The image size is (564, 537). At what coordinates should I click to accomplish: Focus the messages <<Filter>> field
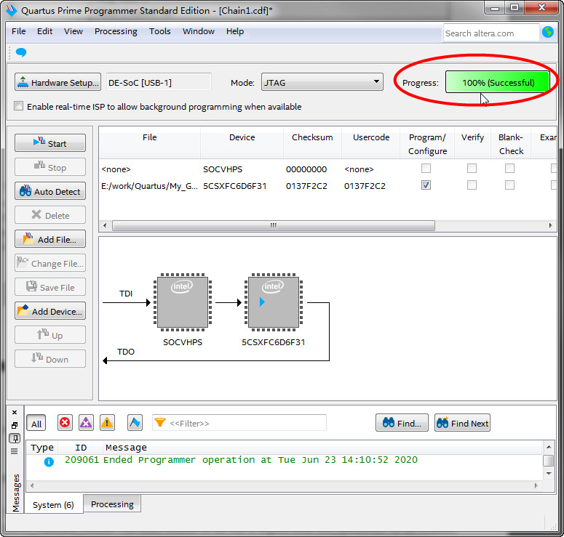pos(239,423)
